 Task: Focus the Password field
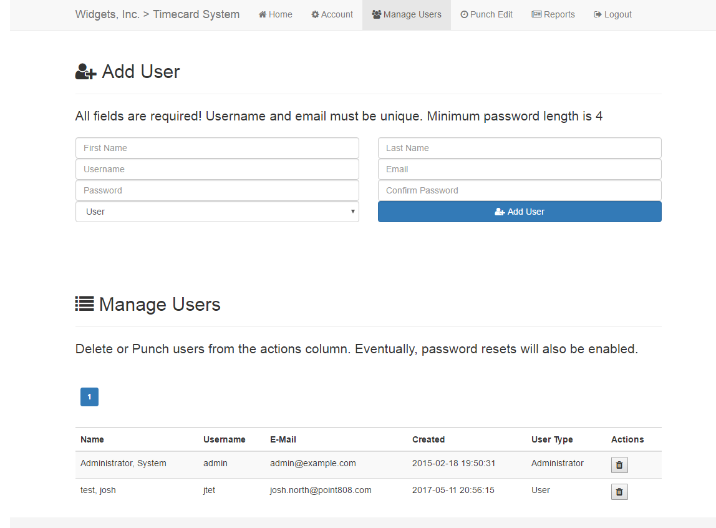point(217,190)
